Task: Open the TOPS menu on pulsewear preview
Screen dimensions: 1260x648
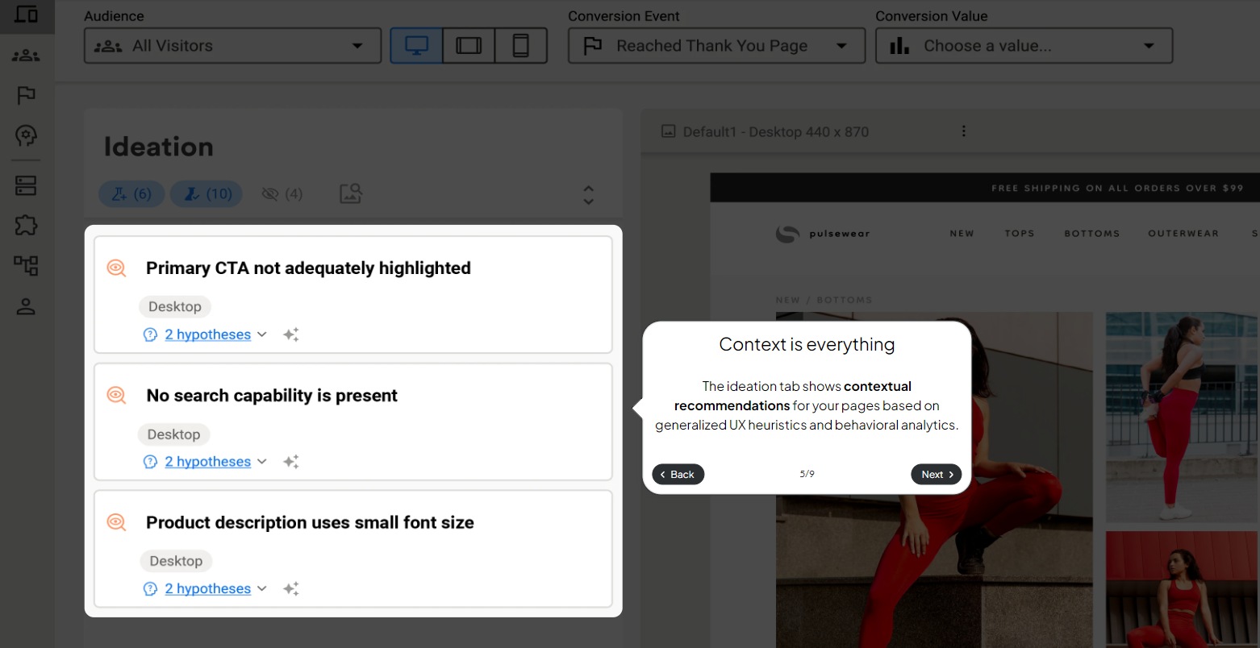Action: (x=1019, y=234)
